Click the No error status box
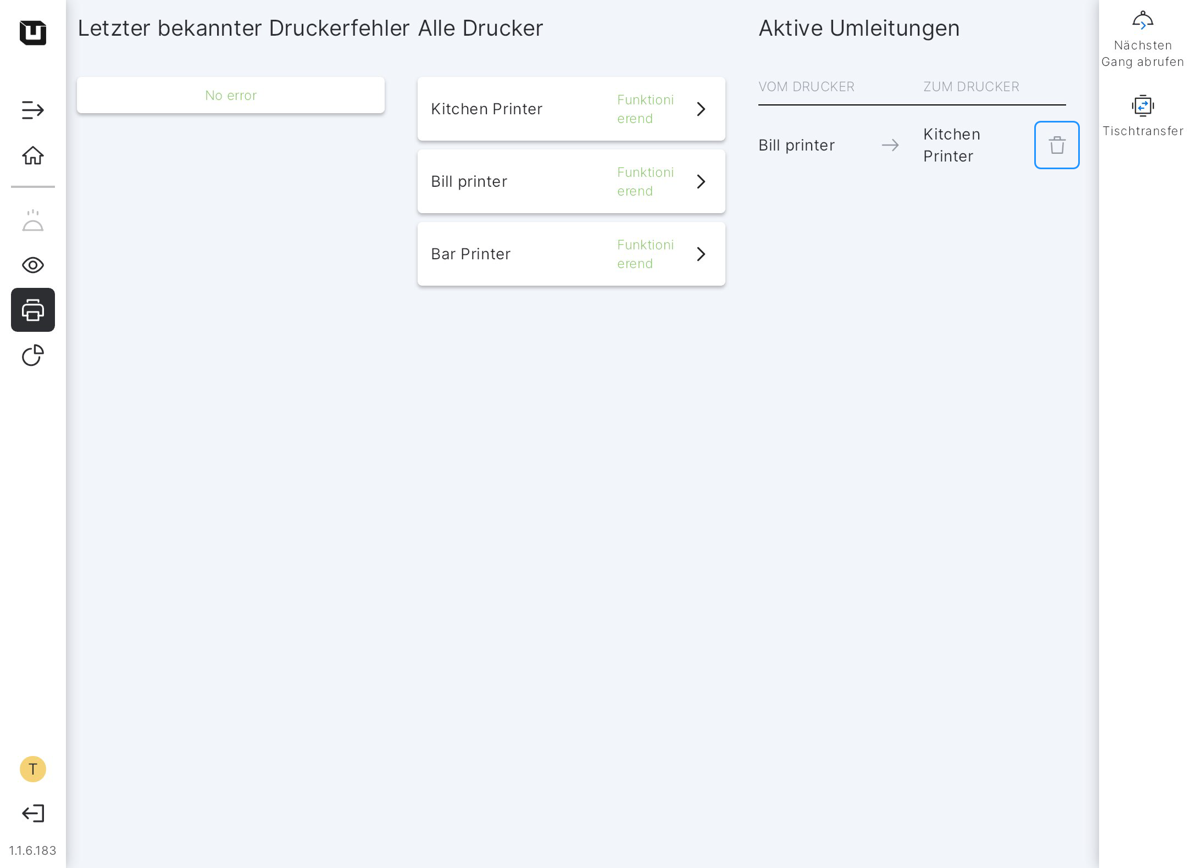 231,96
